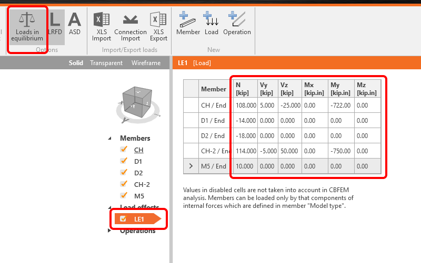This screenshot has width=421, height=263.
Task: Edit My value -750.00 for CH-2 / End
Action: [x=341, y=151]
